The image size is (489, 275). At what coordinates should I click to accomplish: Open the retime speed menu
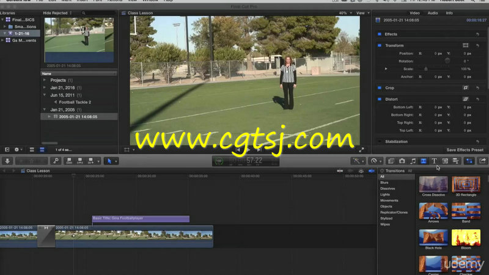(375, 161)
